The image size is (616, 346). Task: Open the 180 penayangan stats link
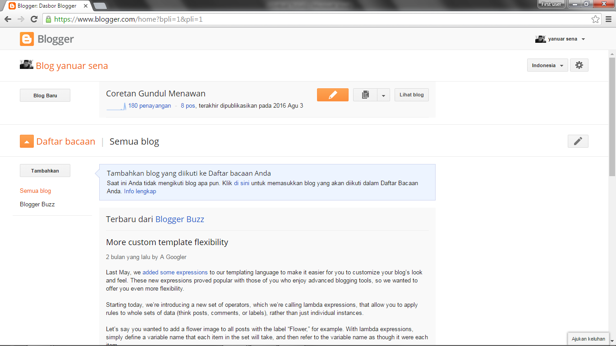click(x=150, y=106)
